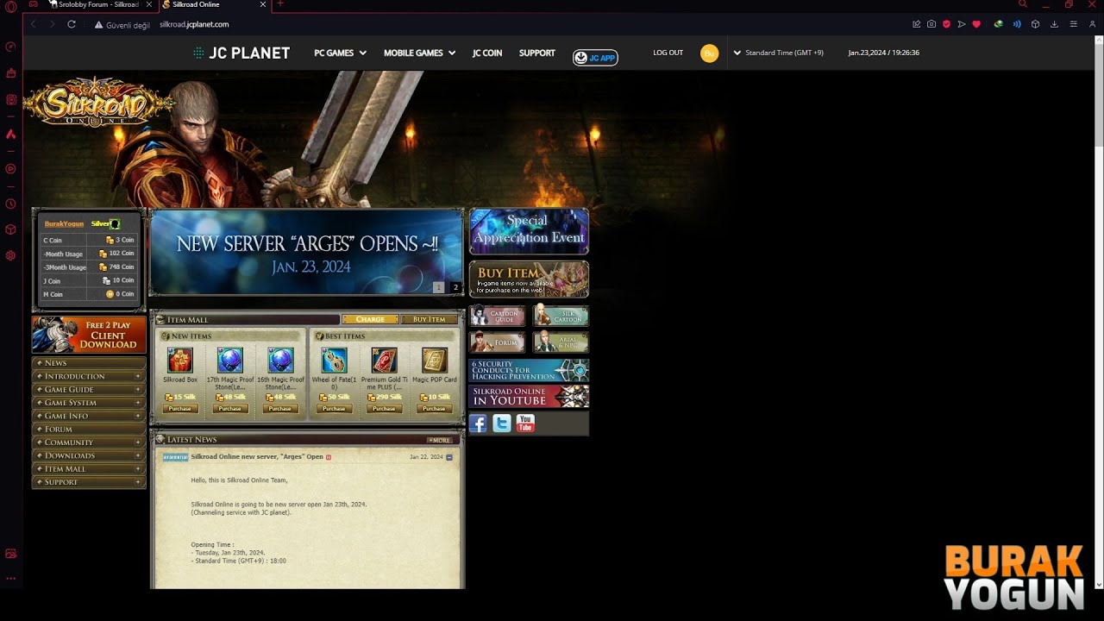1104x621 pixels.
Task: Purchase the Silkroad Box
Action: click(x=180, y=409)
